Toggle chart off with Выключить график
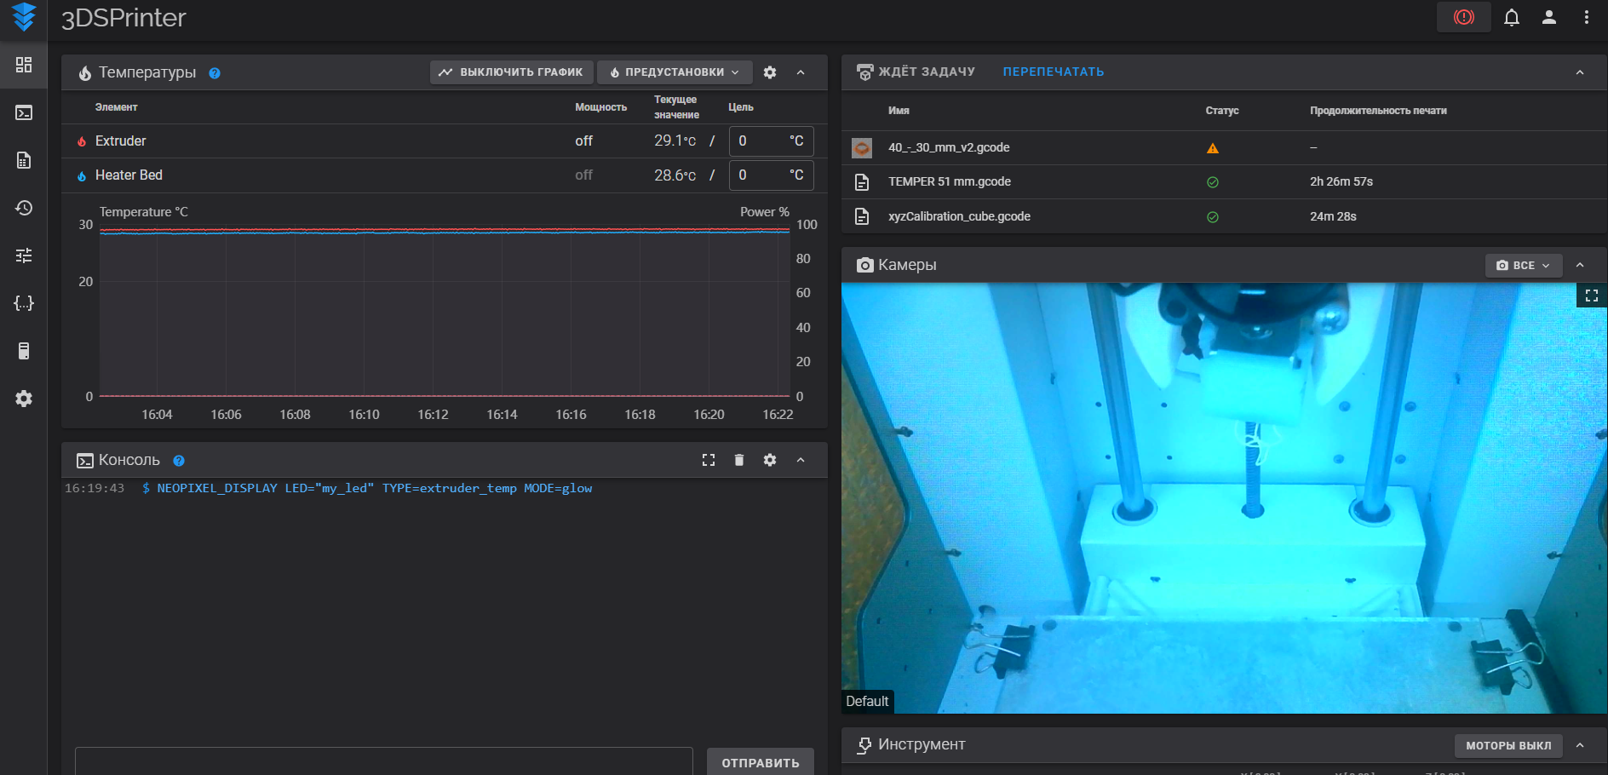 (x=511, y=72)
